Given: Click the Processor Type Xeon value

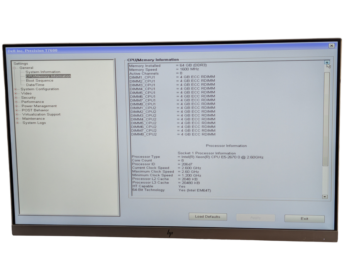Looking at the screenshot, I should click(222, 157).
